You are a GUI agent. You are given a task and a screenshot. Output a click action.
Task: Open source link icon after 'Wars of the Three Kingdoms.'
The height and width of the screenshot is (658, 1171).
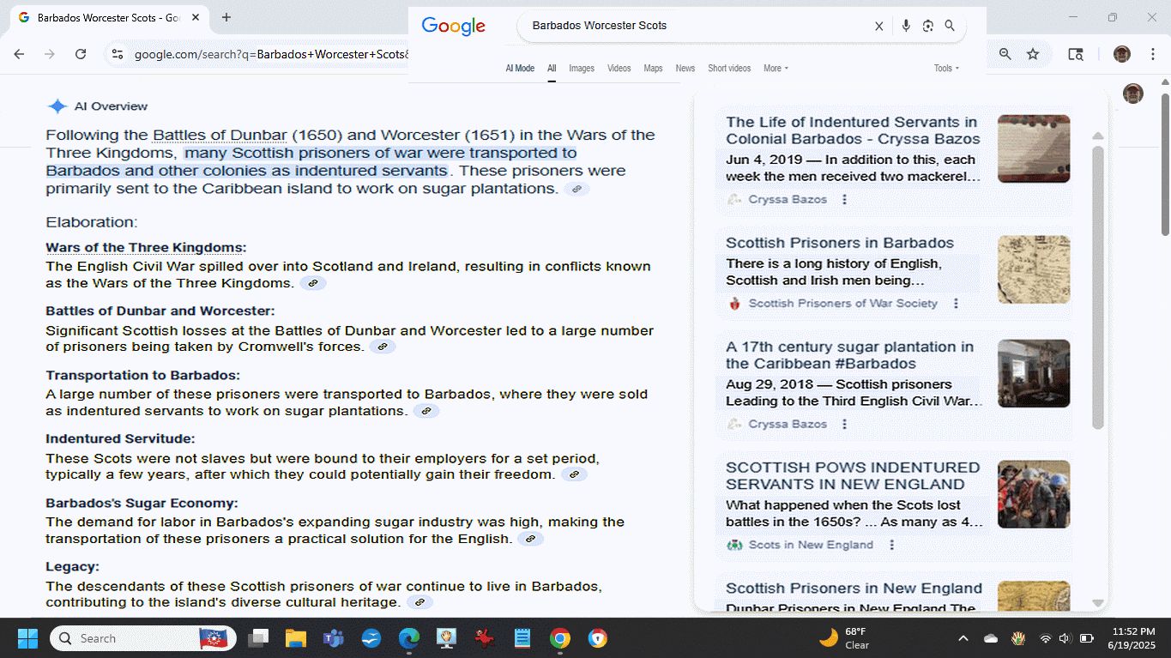[x=313, y=283]
